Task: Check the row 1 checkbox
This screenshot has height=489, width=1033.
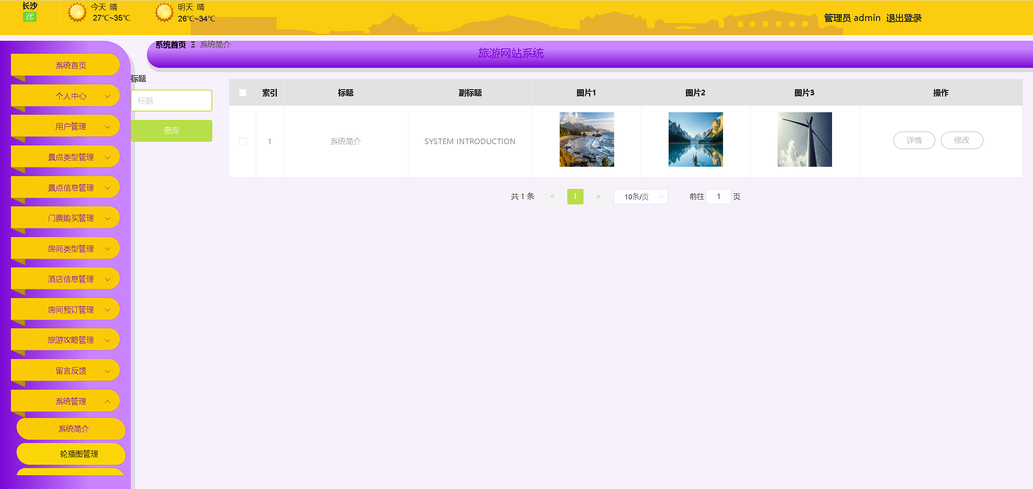Action: (x=243, y=141)
